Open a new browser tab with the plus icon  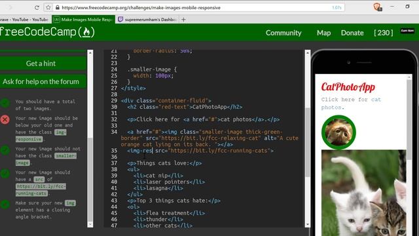(x=183, y=20)
